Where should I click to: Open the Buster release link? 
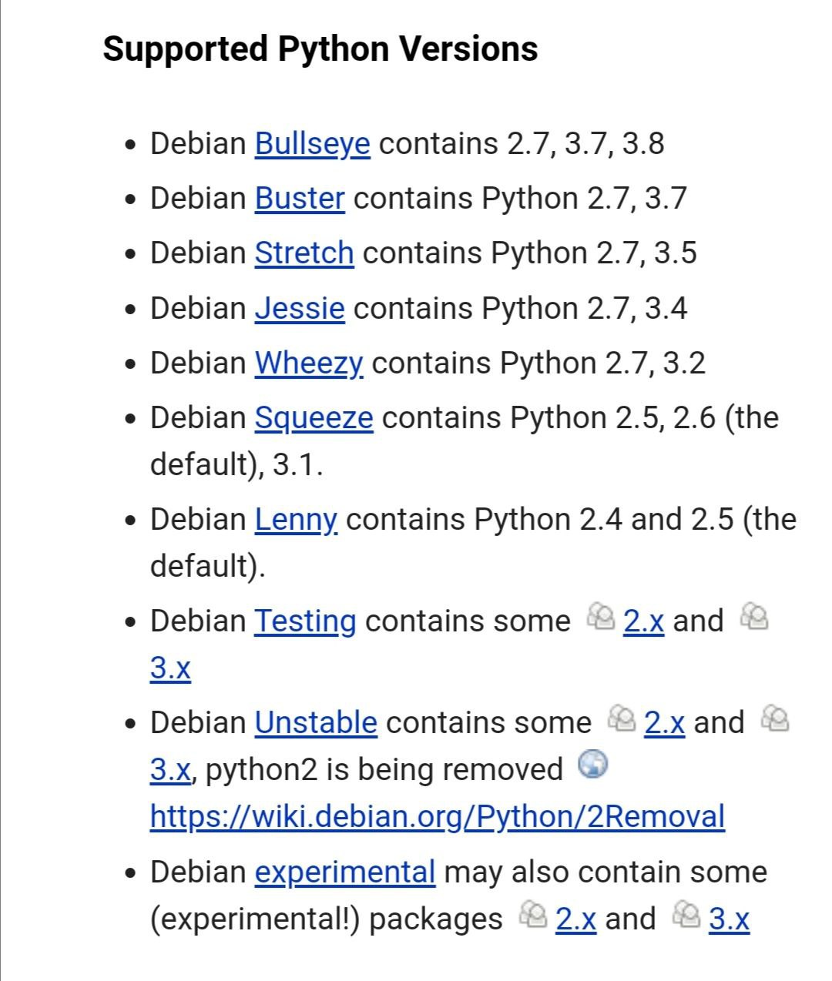tap(300, 199)
